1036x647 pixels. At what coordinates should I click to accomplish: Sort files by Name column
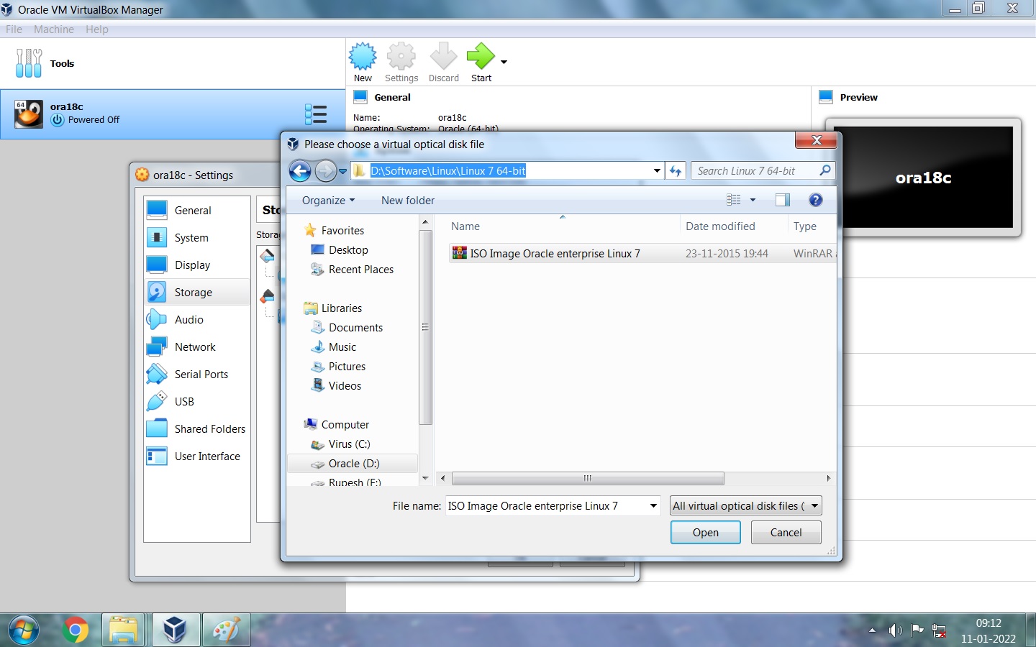pos(563,226)
